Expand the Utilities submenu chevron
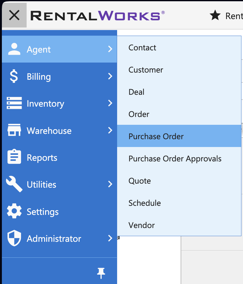 (110, 184)
